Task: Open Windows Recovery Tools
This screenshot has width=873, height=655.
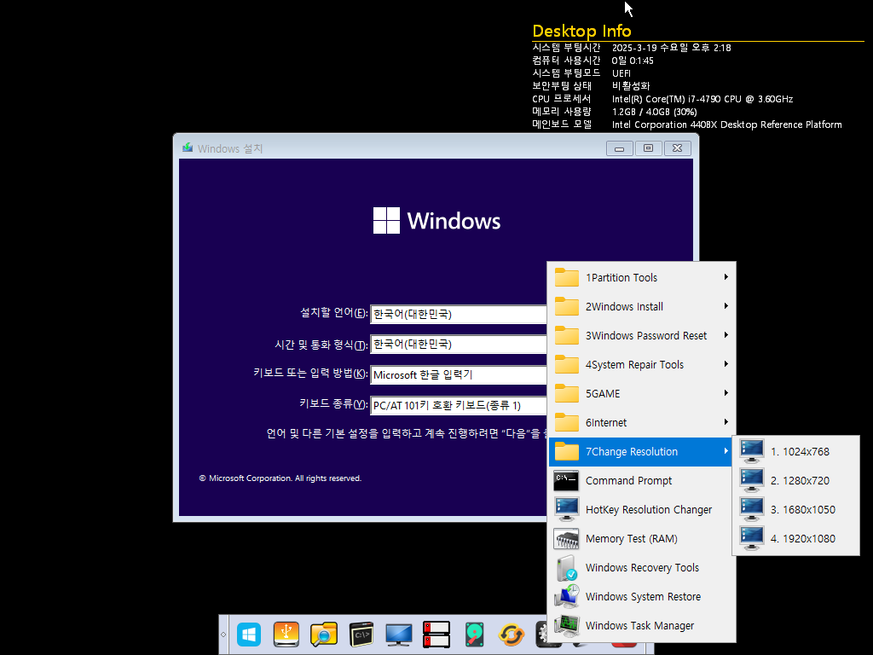Action: coord(643,567)
